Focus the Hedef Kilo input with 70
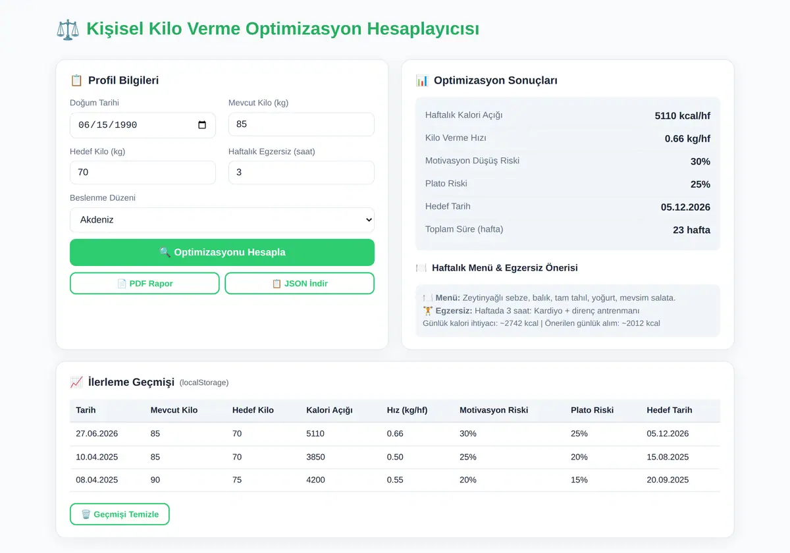The width and height of the screenshot is (790, 553). [x=143, y=172]
